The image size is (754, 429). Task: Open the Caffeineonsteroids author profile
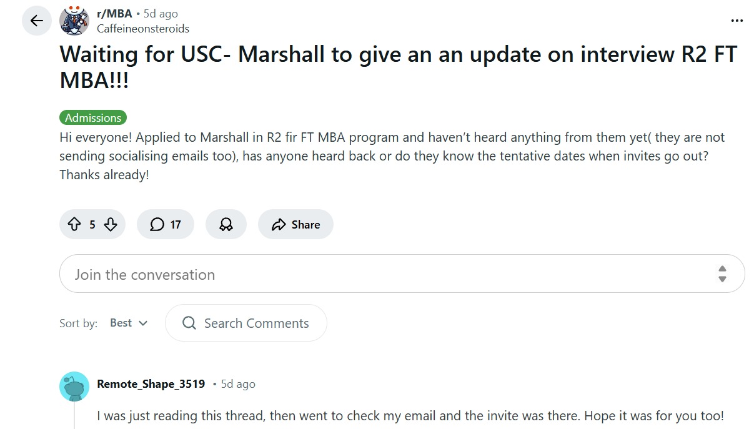point(143,28)
